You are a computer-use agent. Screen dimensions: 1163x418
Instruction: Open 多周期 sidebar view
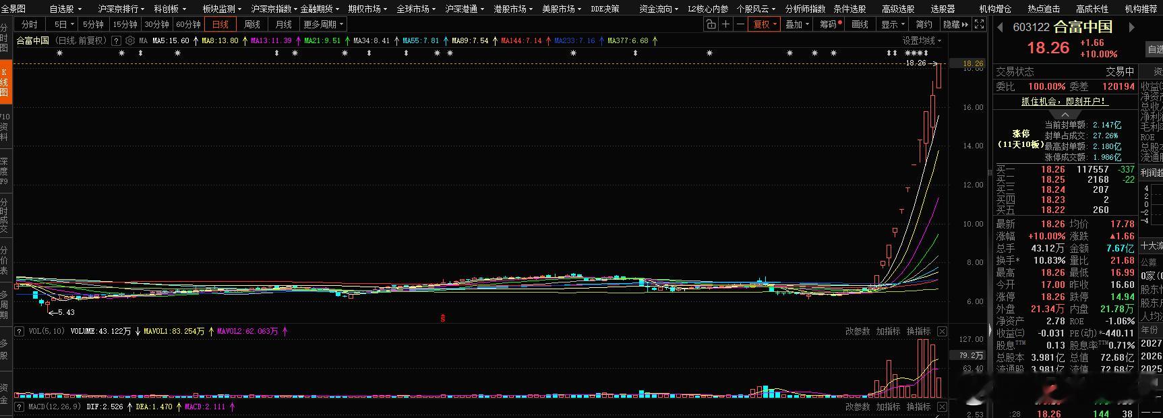5,305
